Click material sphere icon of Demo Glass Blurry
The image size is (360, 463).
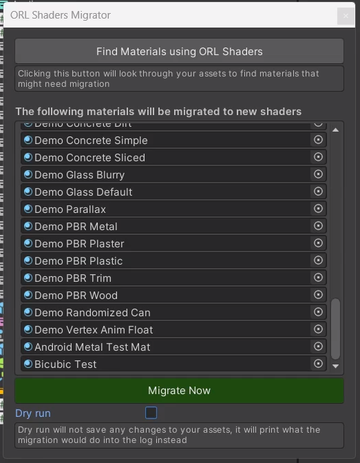point(28,174)
